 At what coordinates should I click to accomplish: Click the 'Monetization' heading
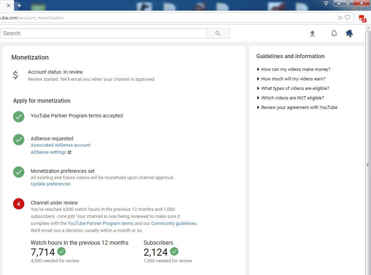[x=30, y=57]
